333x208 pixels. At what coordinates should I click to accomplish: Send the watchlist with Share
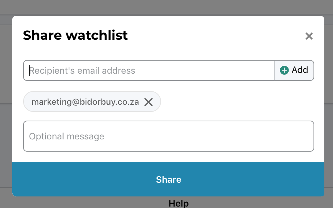coord(168,179)
